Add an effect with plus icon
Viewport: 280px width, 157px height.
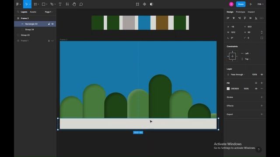click(262, 106)
